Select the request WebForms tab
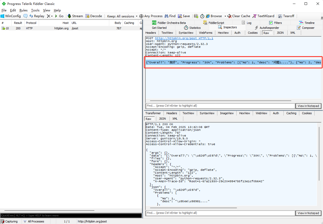This screenshot has height=224, width=323. (206, 33)
